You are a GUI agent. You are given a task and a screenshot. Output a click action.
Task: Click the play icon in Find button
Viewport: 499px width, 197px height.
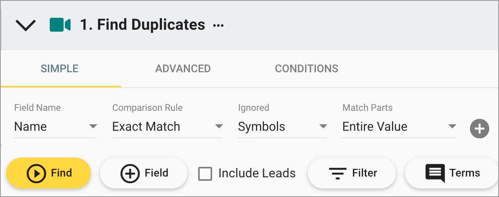coord(36,173)
